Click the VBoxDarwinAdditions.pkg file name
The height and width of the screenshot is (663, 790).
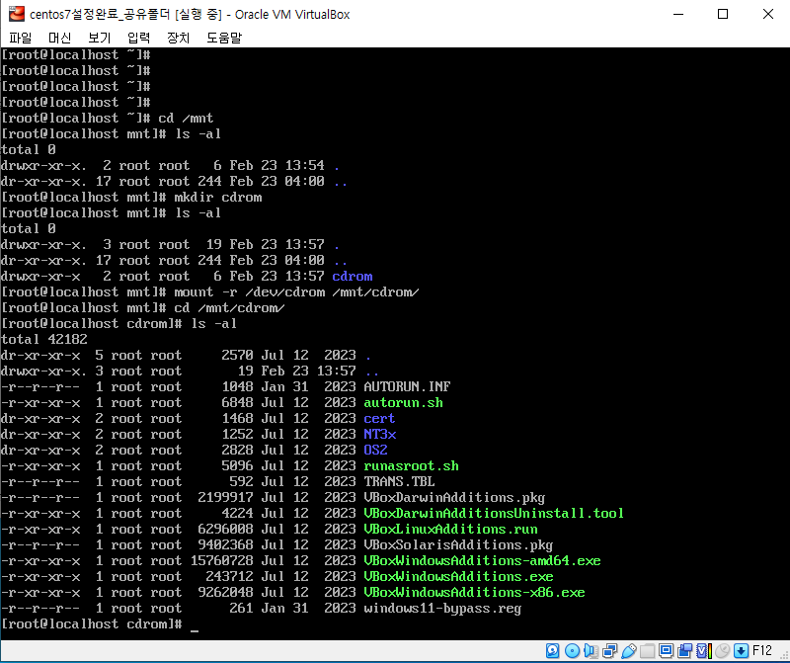[454, 498]
